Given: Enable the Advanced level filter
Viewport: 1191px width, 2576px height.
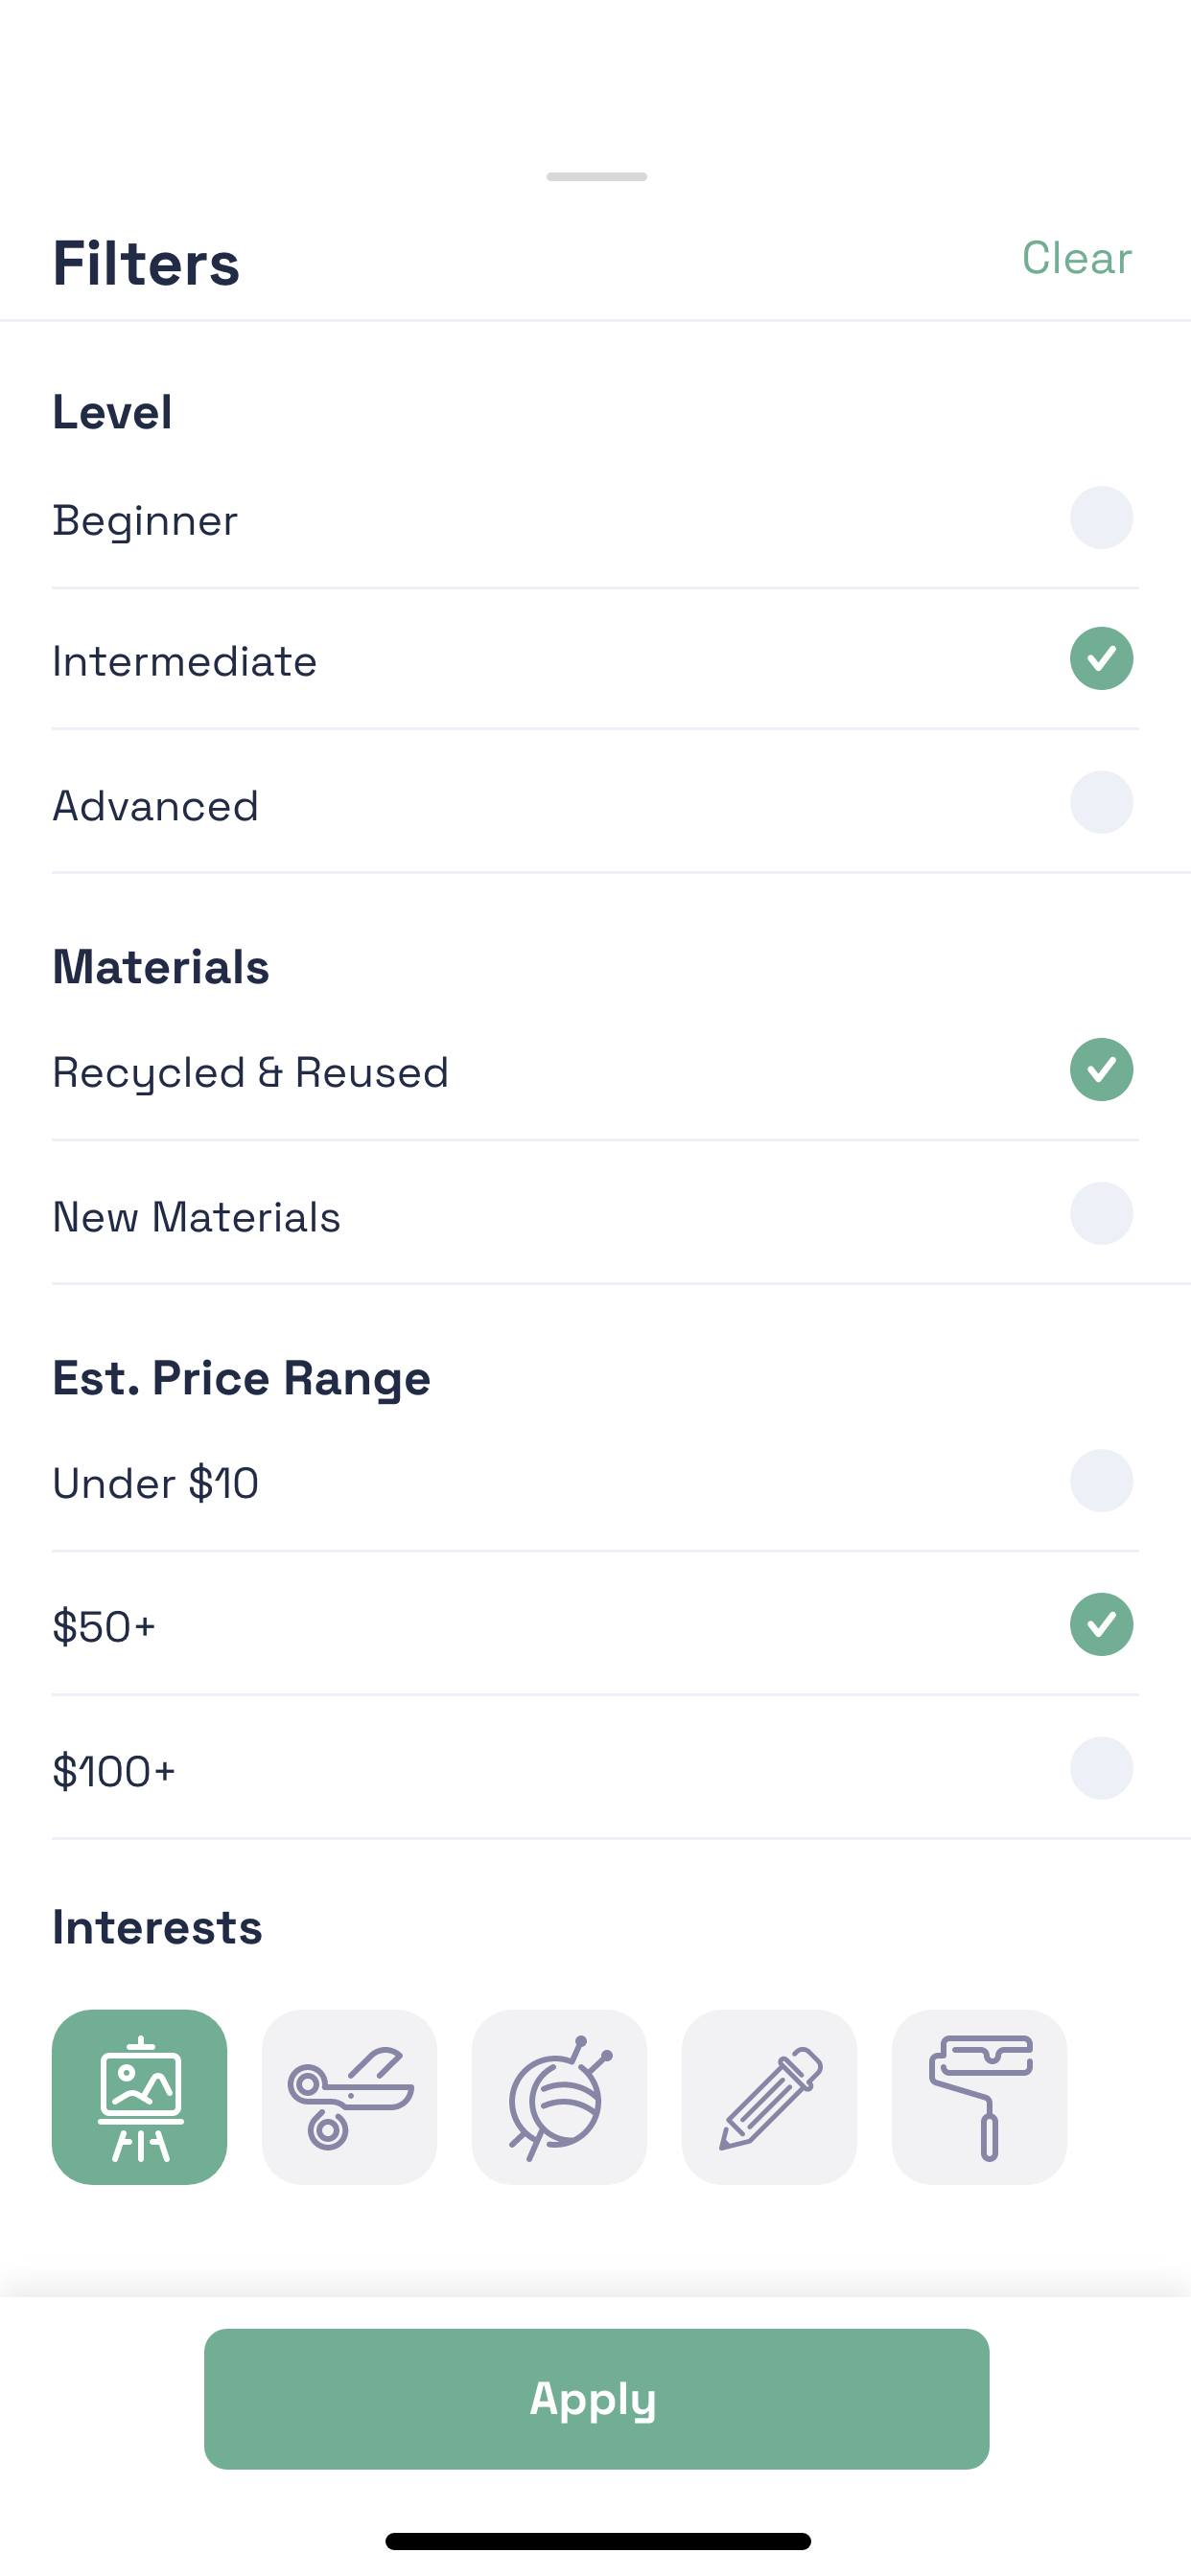Looking at the screenshot, I should coord(1101,802).
